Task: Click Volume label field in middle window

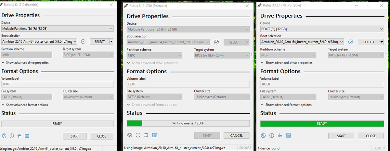Action: [x=188, y=84]
